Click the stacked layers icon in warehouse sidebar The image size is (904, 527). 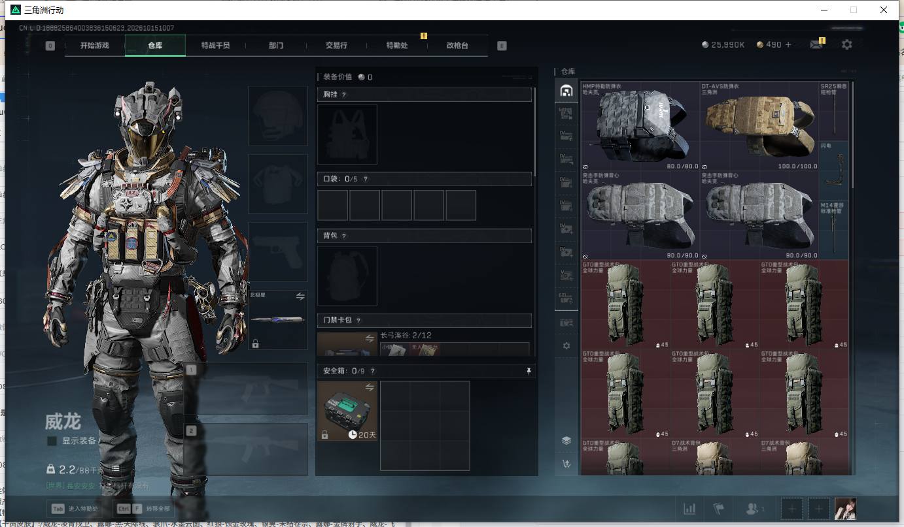[566, 441]
